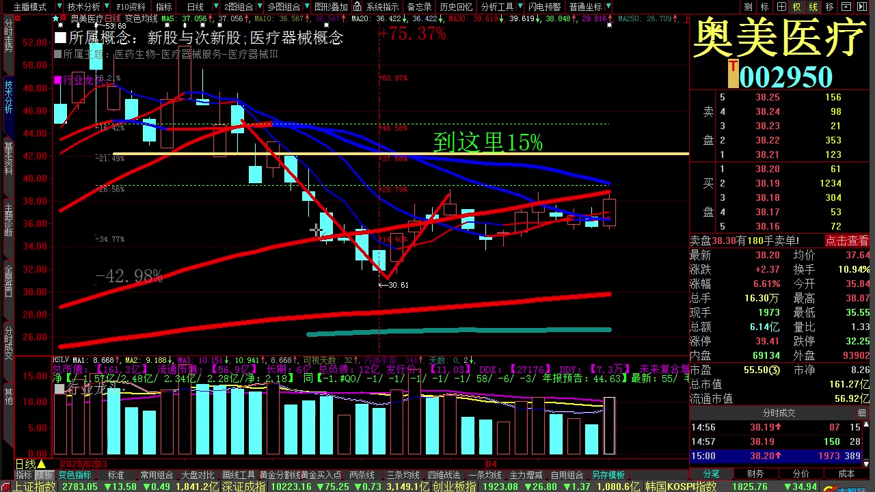This screenshot has width=875, height=492.
Task: Open the 分析工具 dropdown
Action: click(501, 7)
